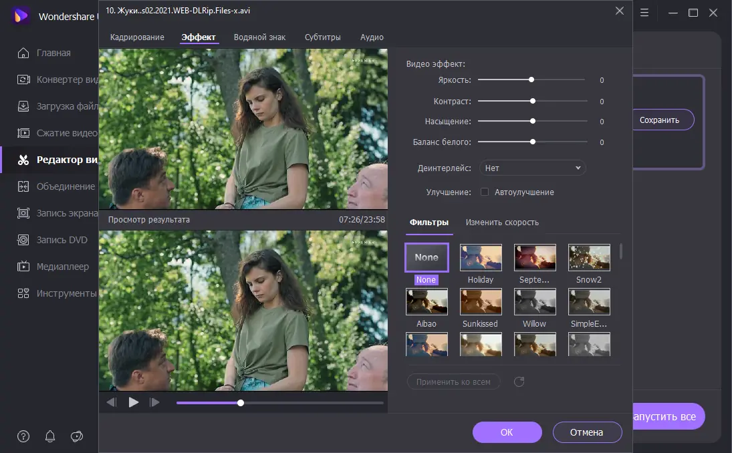Click the reset effects circular arrow icon
The image size is (732, 453).
tap(519, 382)
